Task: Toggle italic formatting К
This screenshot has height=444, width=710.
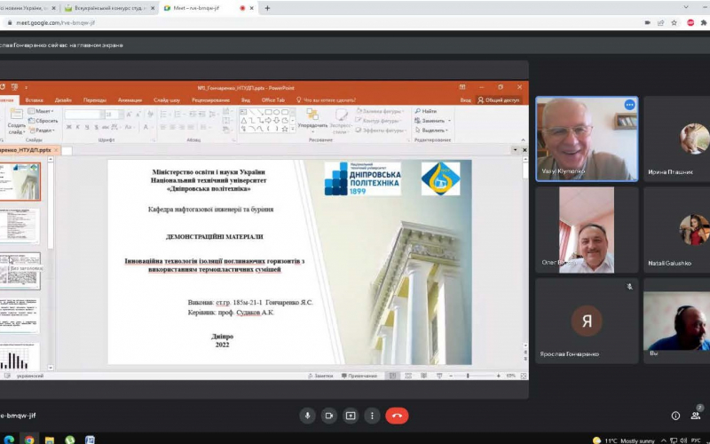Action: [78, 127]
